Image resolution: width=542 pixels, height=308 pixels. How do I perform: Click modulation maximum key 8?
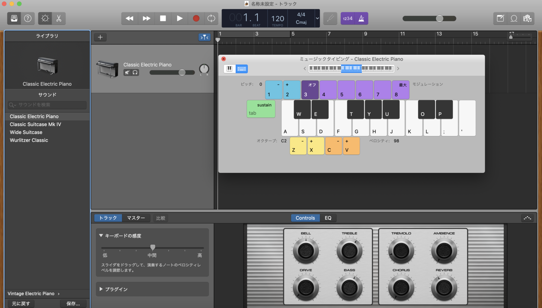400,90
